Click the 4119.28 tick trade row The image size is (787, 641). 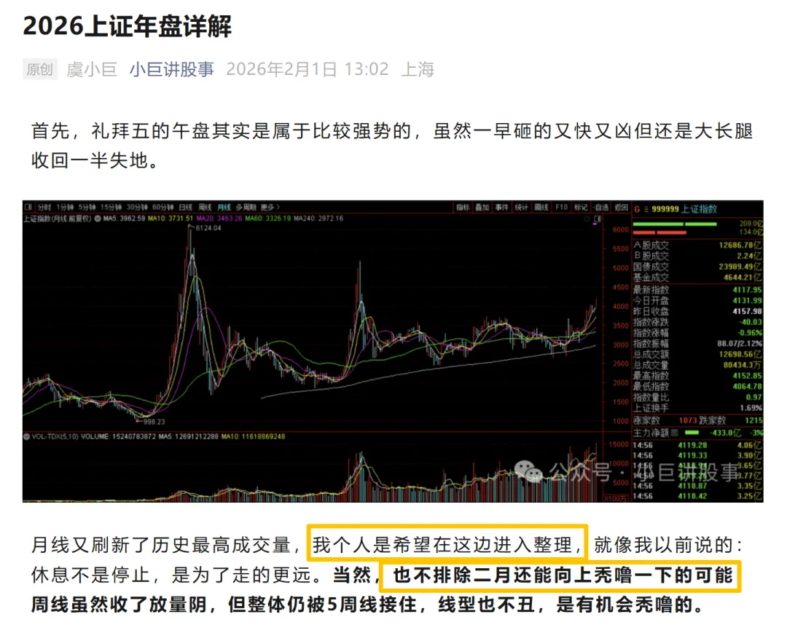pyautogui.click(x=697, y=445)
